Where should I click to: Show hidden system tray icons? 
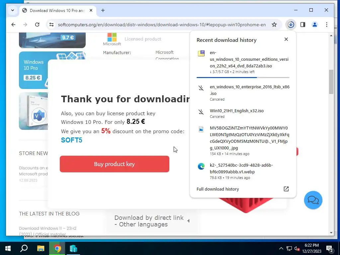click(281, 248)
